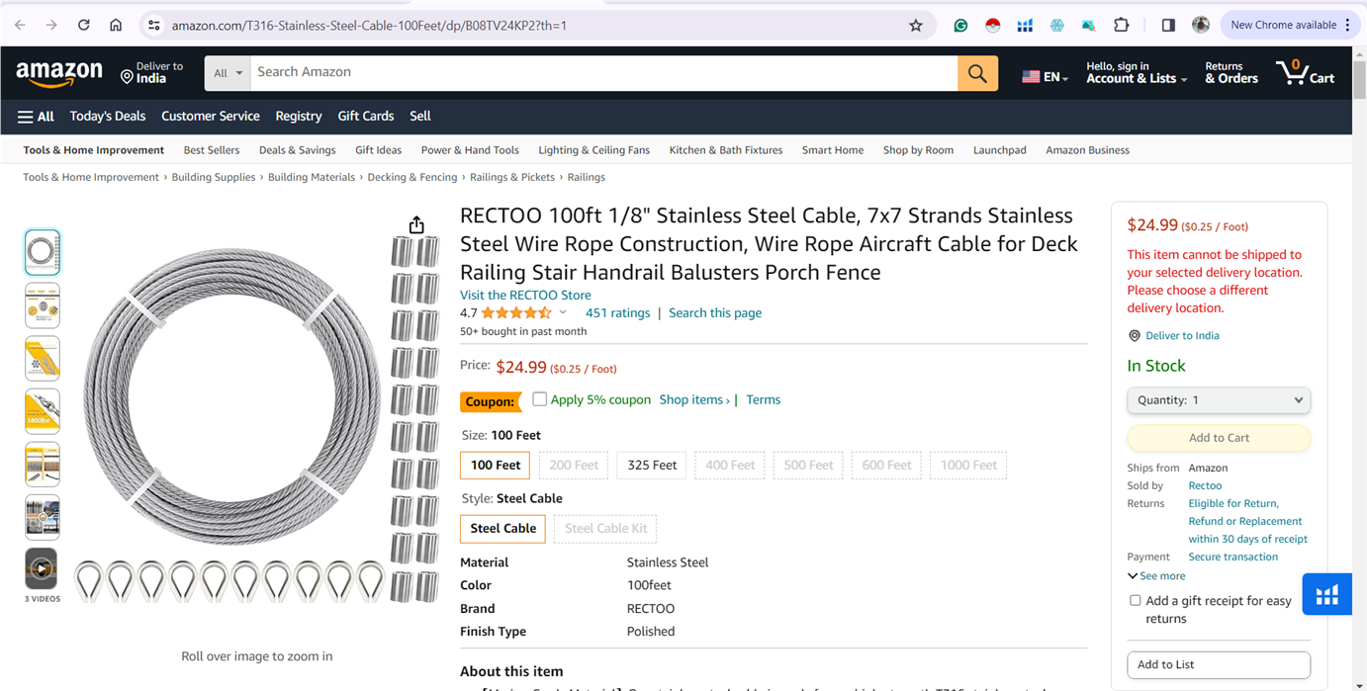The height and width of the screenshot is (691, 1367).
Task: Open the Quantity: 1 dropdown
Action: click(x=1219, y=400)
